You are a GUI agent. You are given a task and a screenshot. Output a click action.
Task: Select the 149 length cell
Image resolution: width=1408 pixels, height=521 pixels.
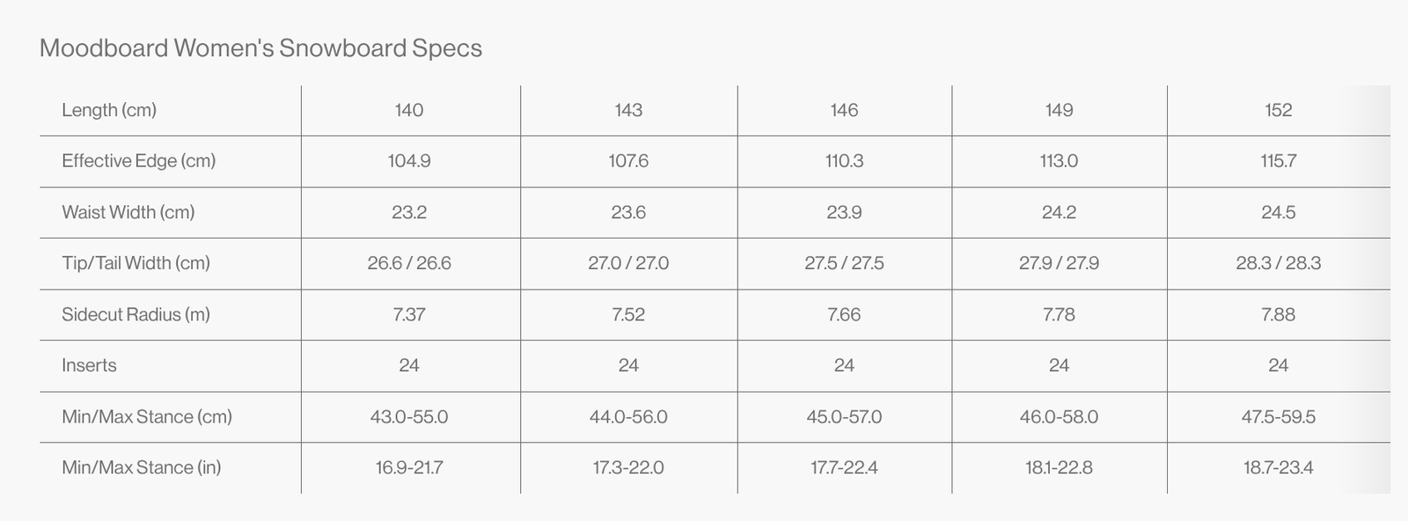(1059, 110)
